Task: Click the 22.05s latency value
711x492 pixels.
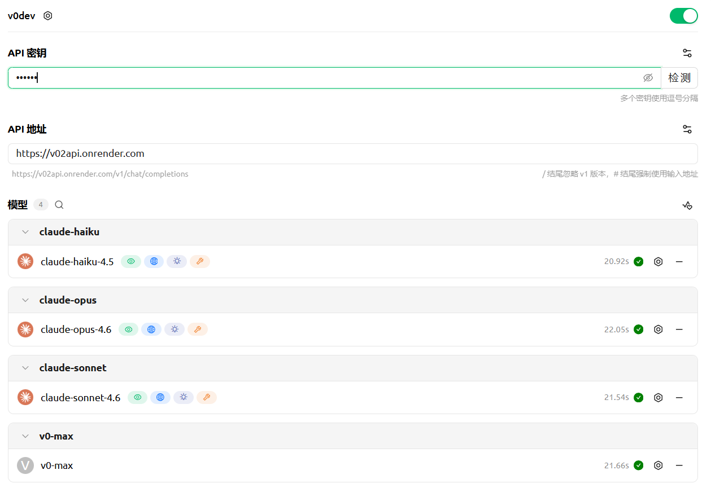Action: pos(617,330)
